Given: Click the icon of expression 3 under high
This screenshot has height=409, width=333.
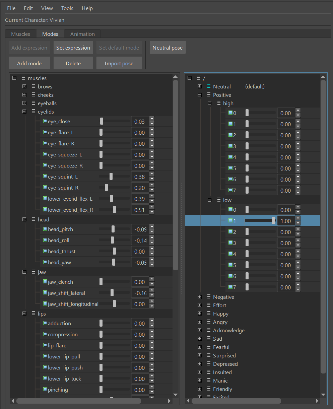Looking at the screenshot, I should [230, 146].
